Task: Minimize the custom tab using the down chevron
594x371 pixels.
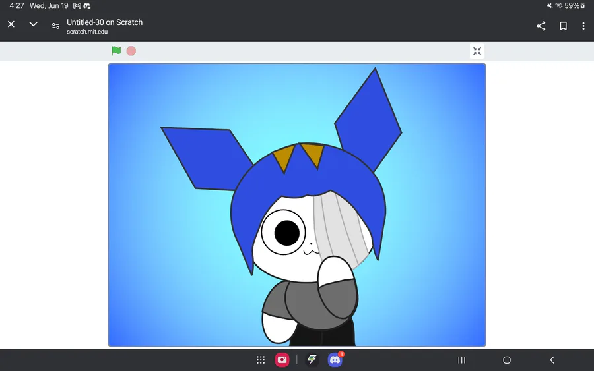Action: pos(34,24)
